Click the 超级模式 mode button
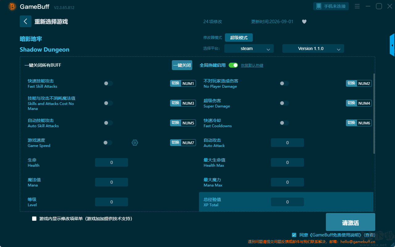Image resolution: width=395 pixels, height=247 pixels. point(239,38)
